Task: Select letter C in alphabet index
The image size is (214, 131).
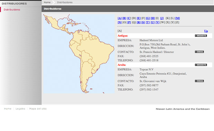Action: point(129,18)
